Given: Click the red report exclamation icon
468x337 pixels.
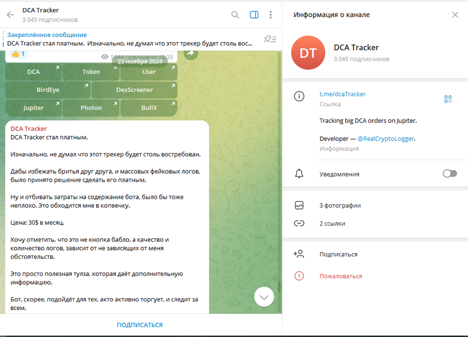Looking at the screenshot, I should pyautogui.click(x=299, y=276).
